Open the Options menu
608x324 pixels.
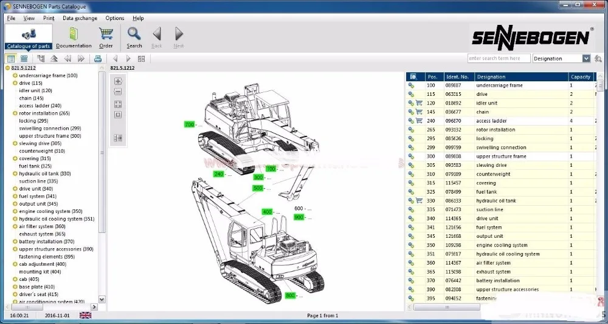pos(115,18)
